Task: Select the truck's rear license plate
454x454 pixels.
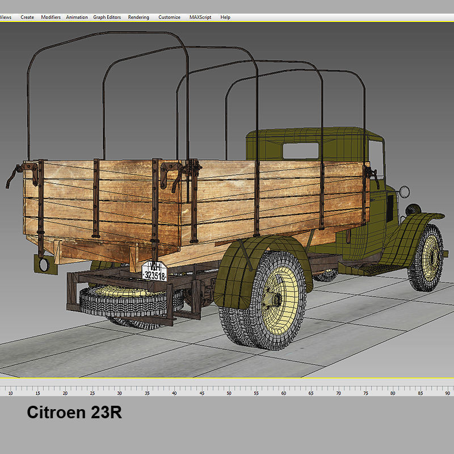Action: (154, 271)
